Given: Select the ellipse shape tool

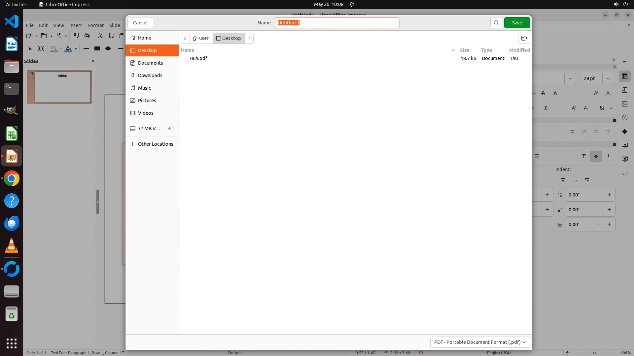Looking at the screenshot, I should click(108, 48).
